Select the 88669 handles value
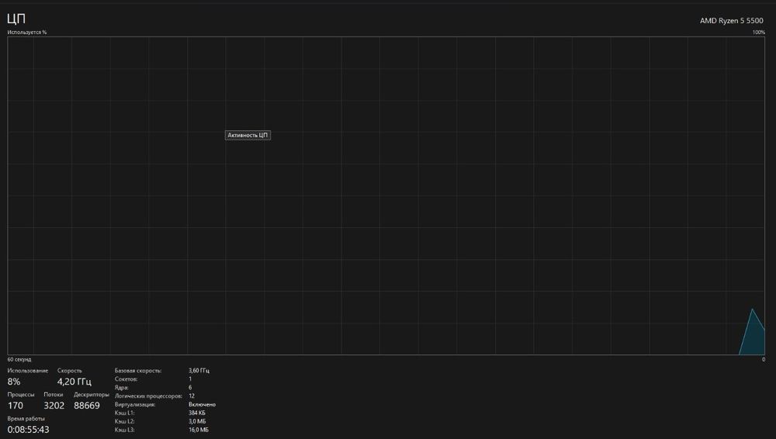Image resolution: width=776 pixels, height=439 pixels. tap(87, 406)
